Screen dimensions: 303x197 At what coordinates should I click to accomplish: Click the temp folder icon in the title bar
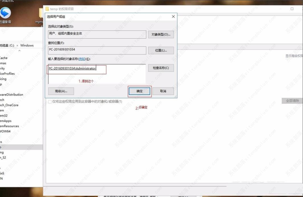(47, 9)
